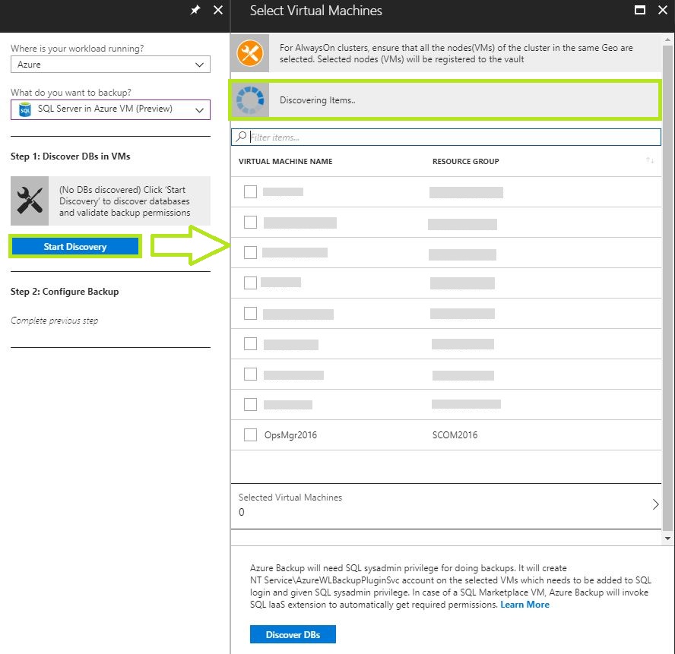Viewport: 675px width, 654px height.
Task: Click the Step 2: Configure Backup heading
Action: [65, 291]
